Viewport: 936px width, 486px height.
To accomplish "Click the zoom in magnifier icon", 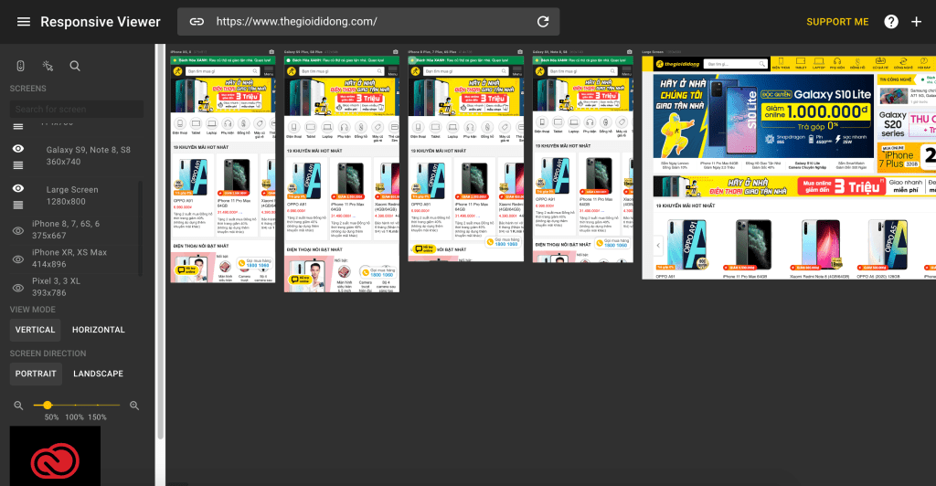I will (x=134, y=405).
